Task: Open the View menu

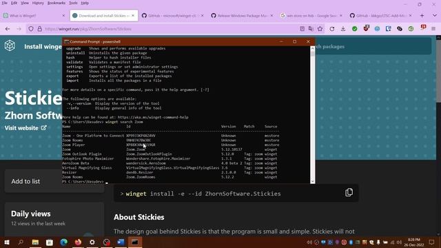Action: pos(25,3)
